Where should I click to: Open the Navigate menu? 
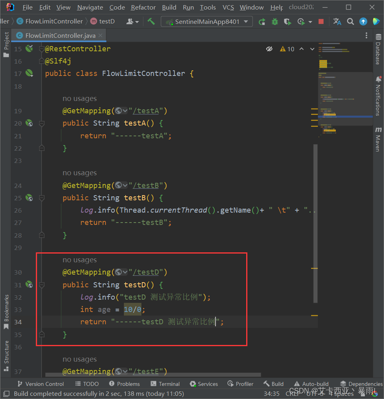(90, 8)
